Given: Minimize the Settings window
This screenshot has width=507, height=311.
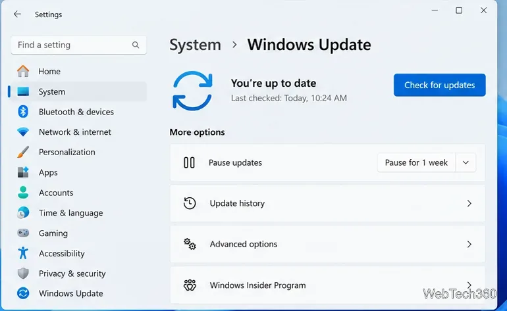Looking at the screenshot, I should point(435,11).
